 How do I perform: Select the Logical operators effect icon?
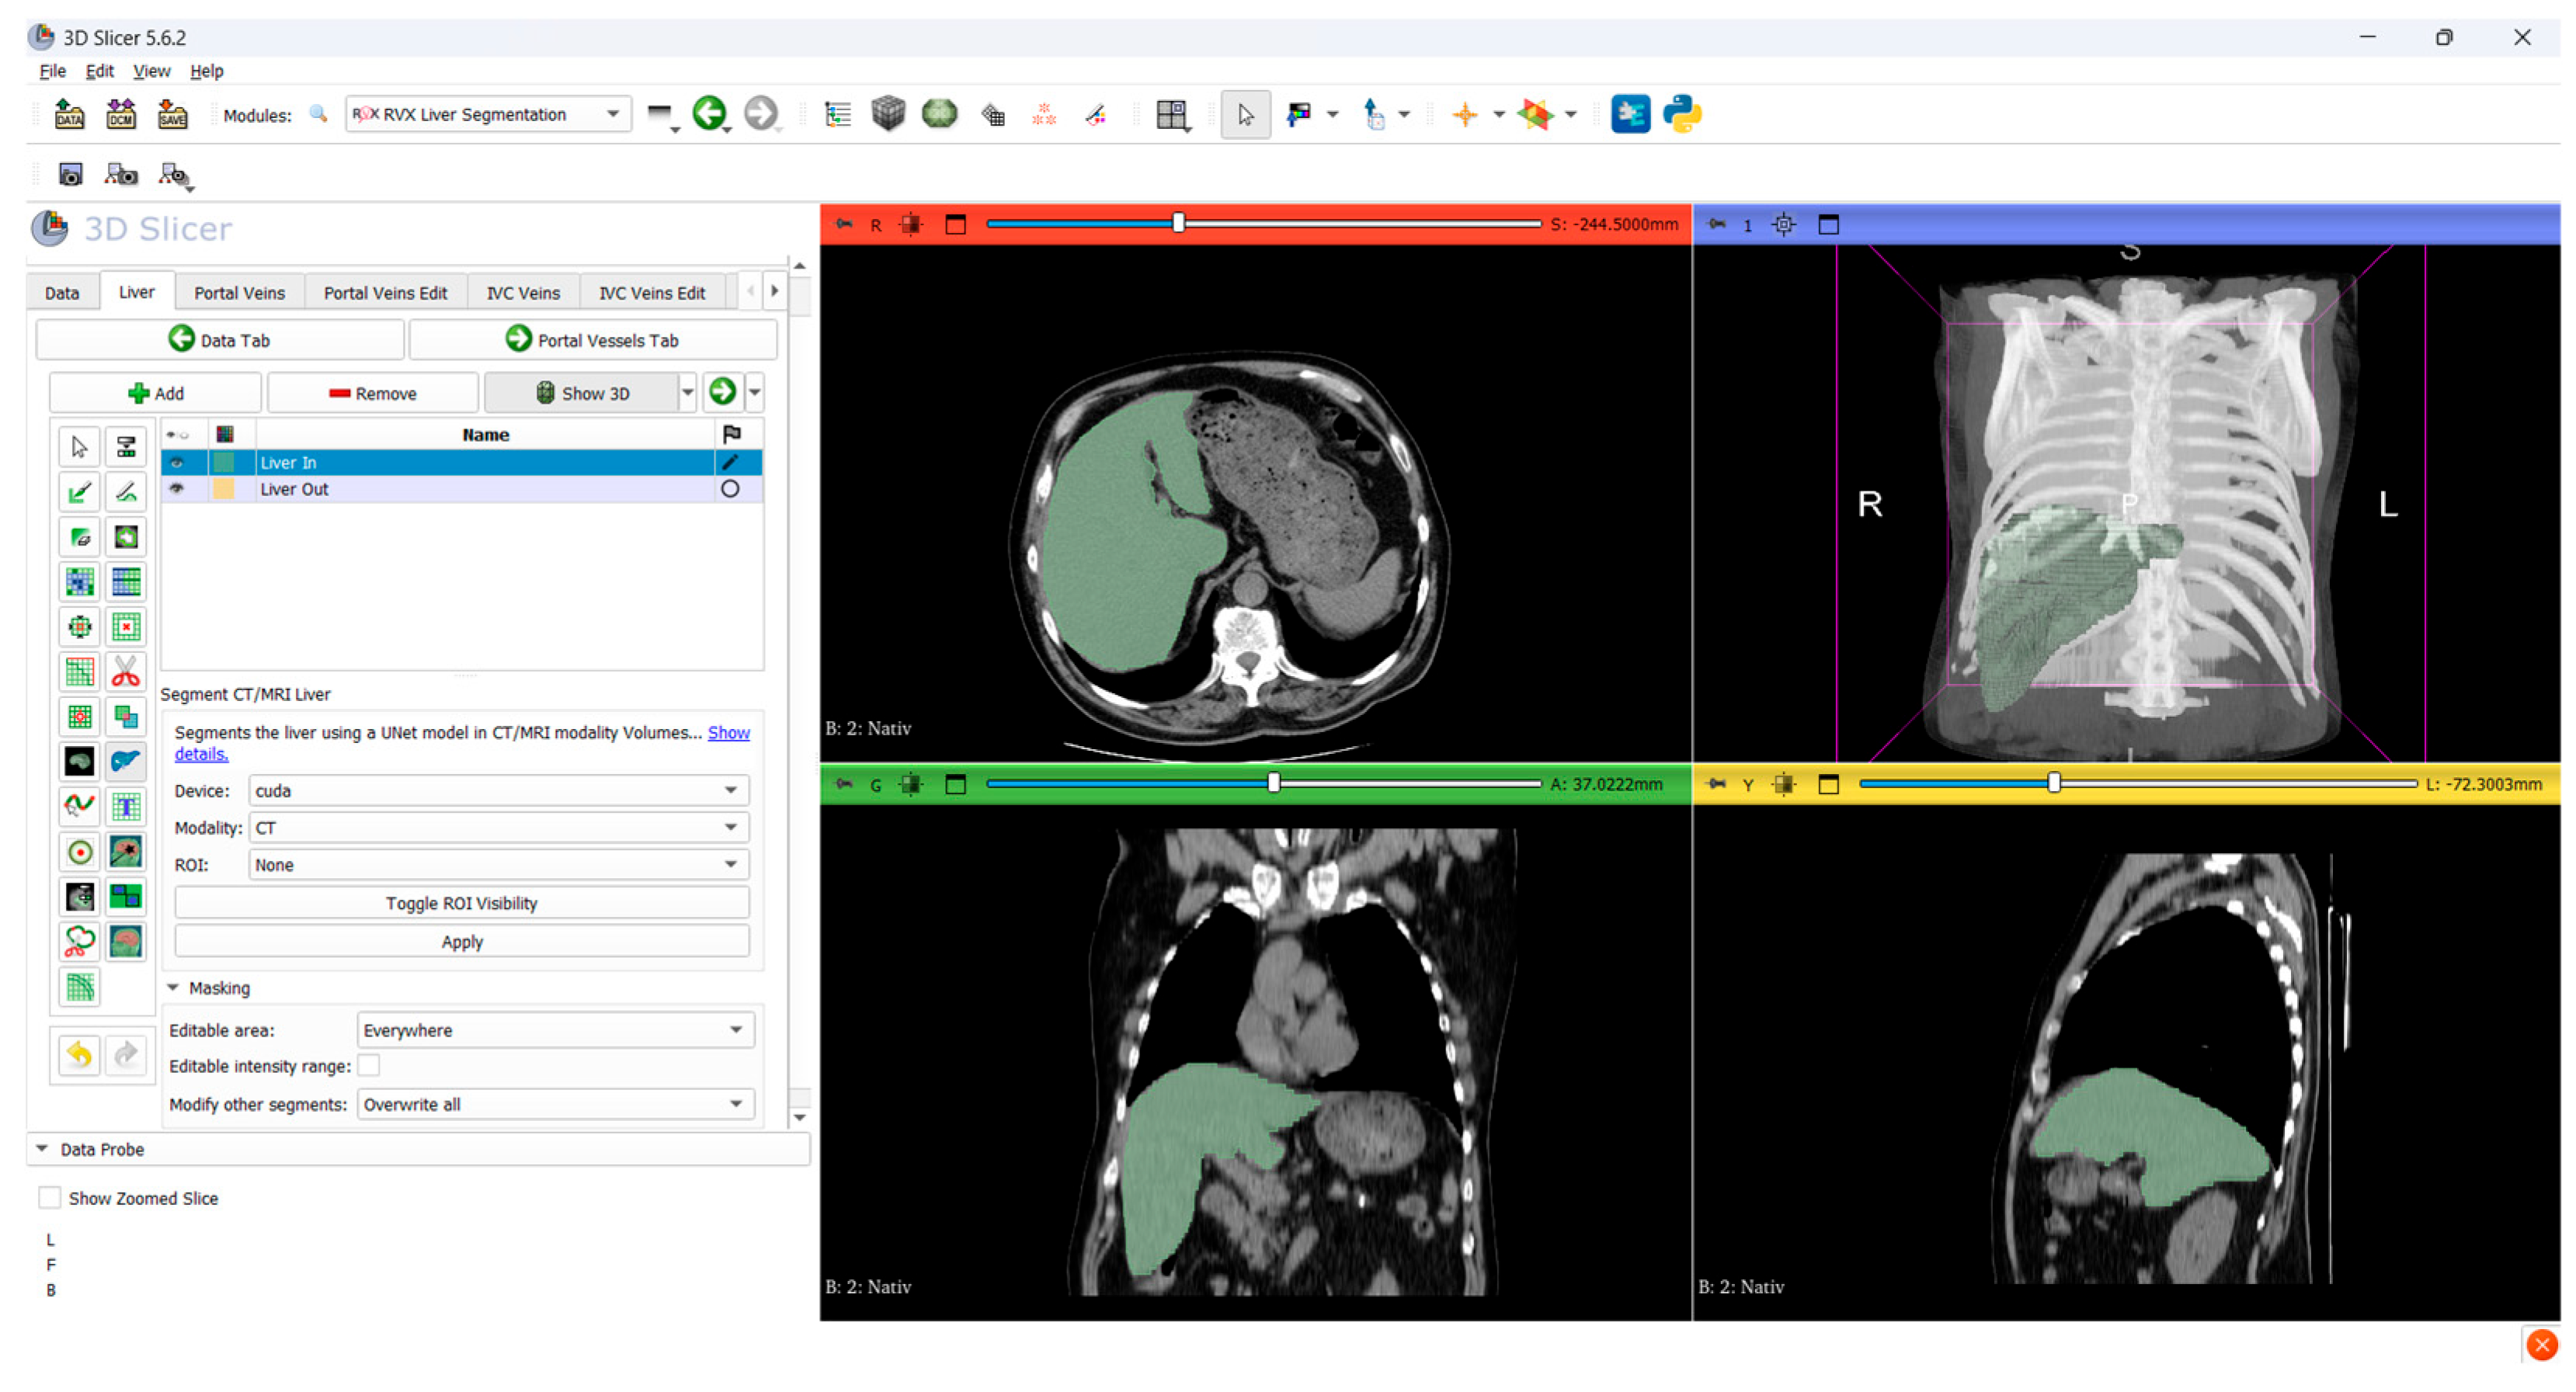tap(126, 717)
